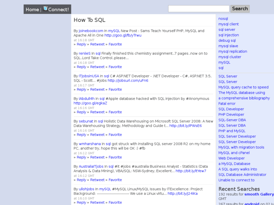Viewport: 274px width, 205px height.
Task: Select the debug sql topic
Action: coord(227,41)
